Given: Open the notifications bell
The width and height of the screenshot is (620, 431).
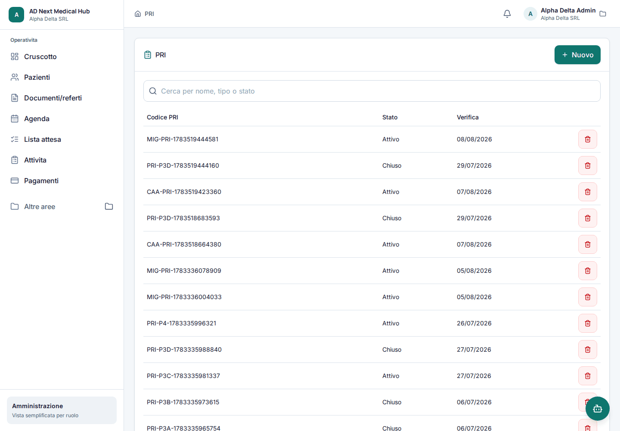Looking at the screenshot, I should [x=507, y=14].
